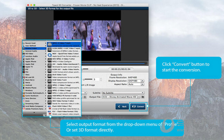The height and width of the screenshot is (140, 224).
Task: Open the Display Resolution dropdown
Action: click(x=136, y=81)
